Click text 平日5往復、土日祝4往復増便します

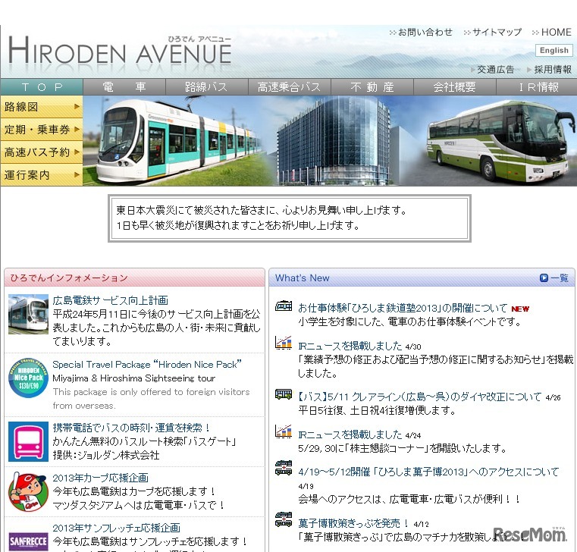pyautogui.click(x=377, y=410)
